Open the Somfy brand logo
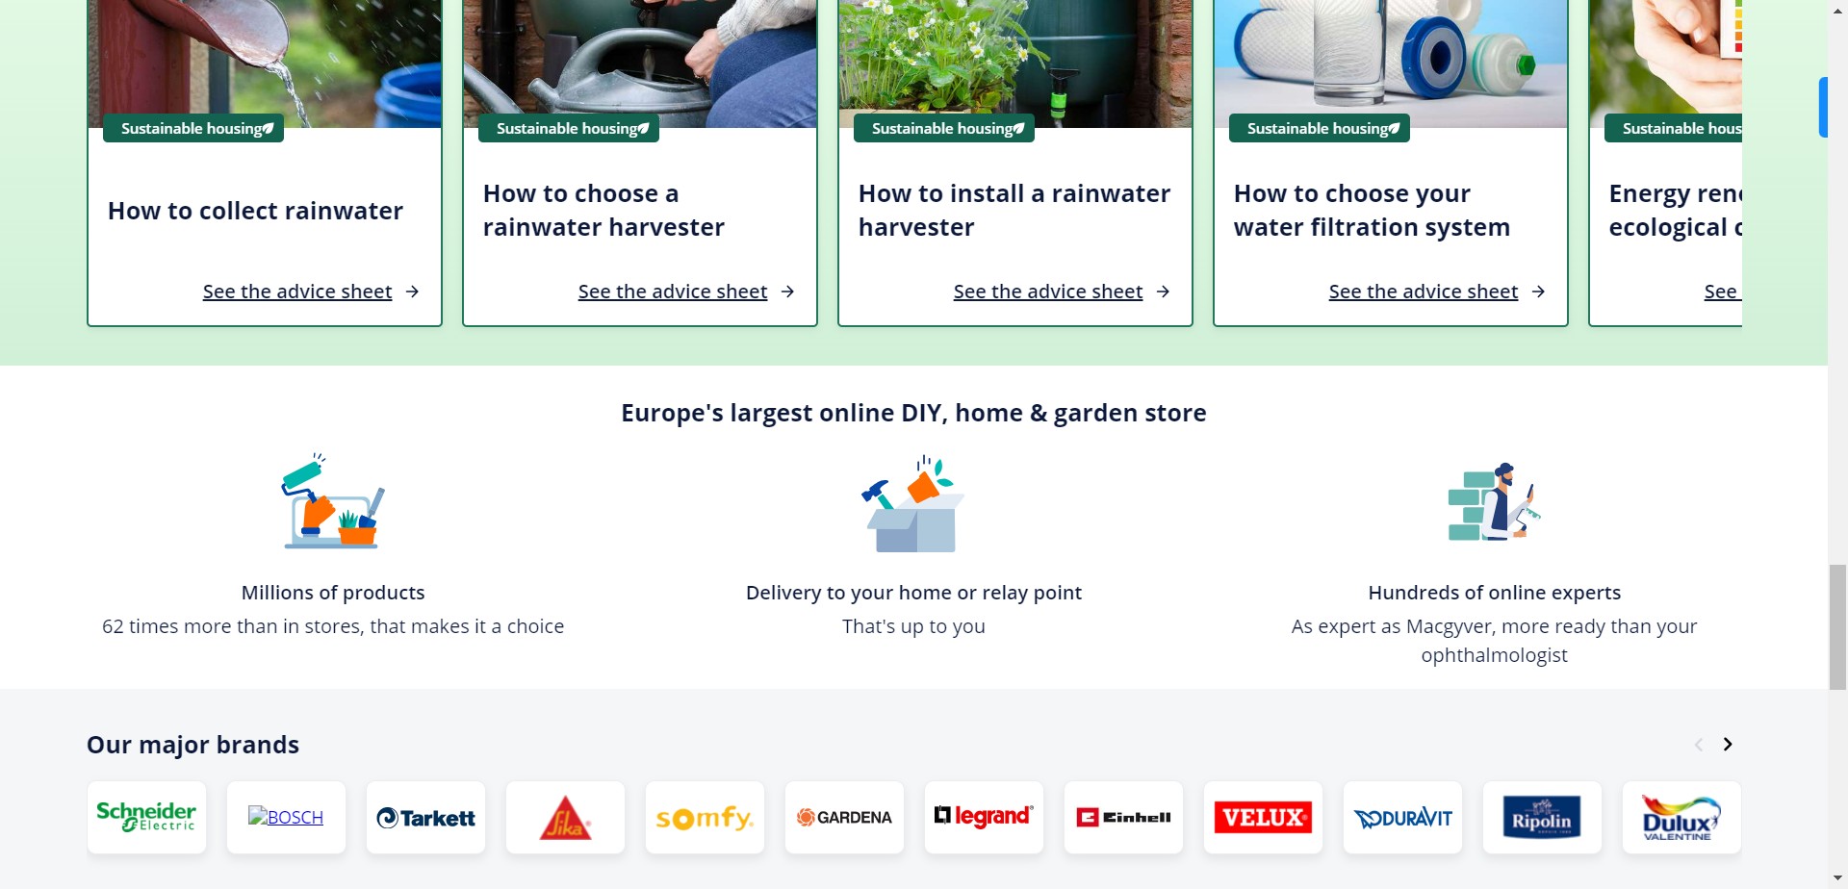 pos(705,817)
